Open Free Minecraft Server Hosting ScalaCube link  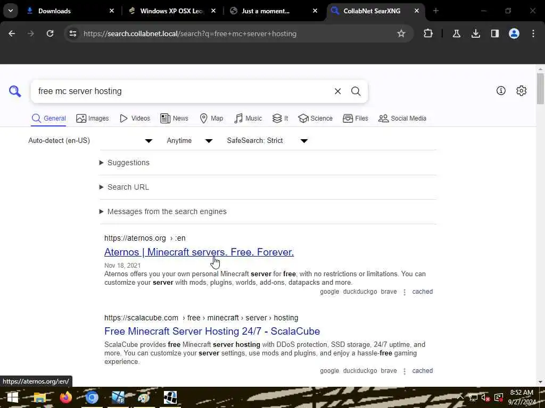click(x=212, y=331)
